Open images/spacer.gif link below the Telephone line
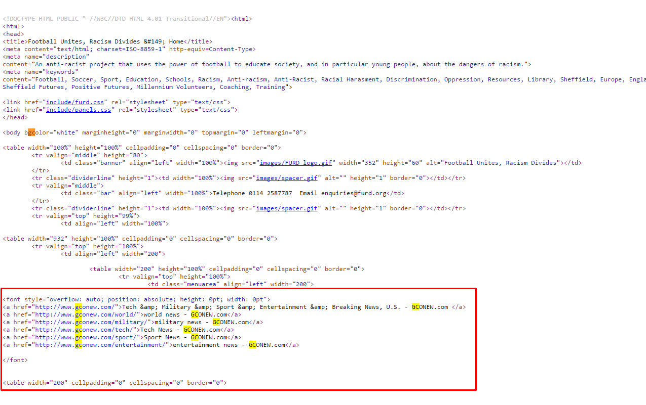This screenshot has height=405, width=646. [287, 208]
